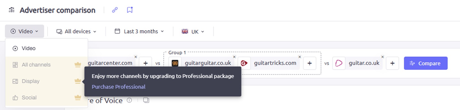The width and height of the screenshot is (460, 110).
Task: Change the UK country selector
Action: [193, 32]
